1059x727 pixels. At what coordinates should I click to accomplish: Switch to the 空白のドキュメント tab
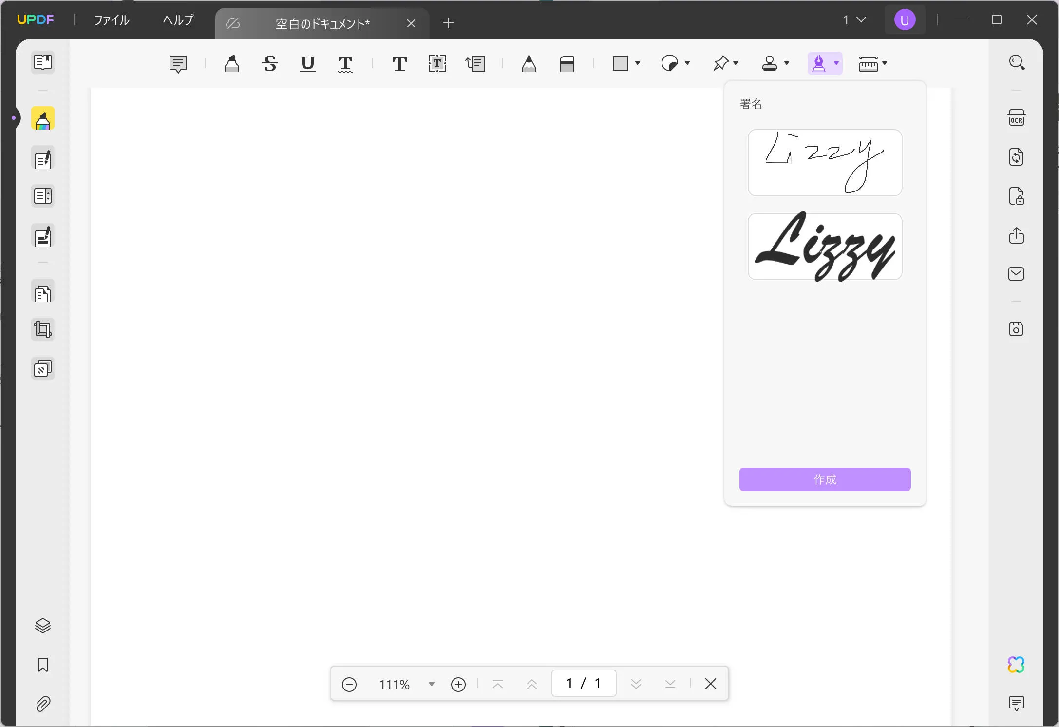pos(322,23)
